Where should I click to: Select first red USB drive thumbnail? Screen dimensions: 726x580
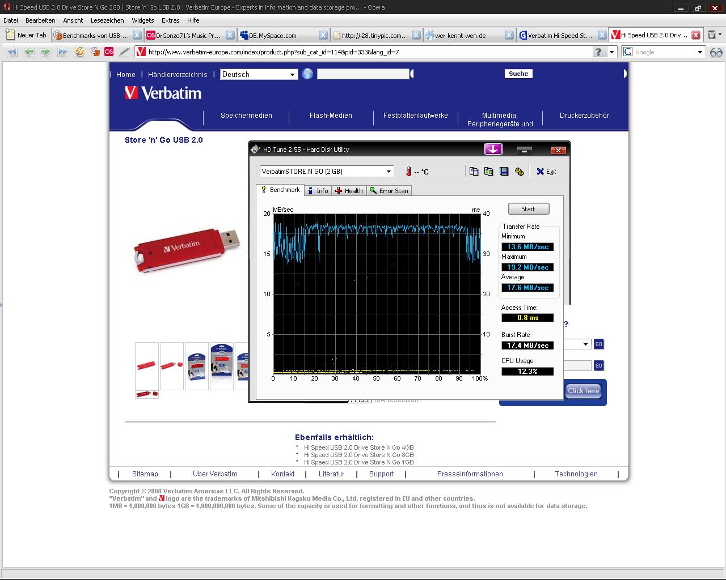(147, 366)
